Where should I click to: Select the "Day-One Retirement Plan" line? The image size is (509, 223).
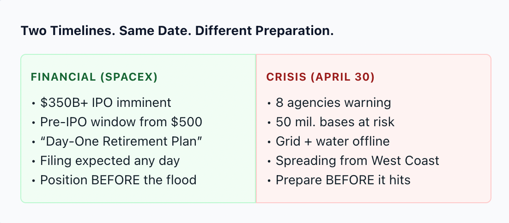point(121,141)
